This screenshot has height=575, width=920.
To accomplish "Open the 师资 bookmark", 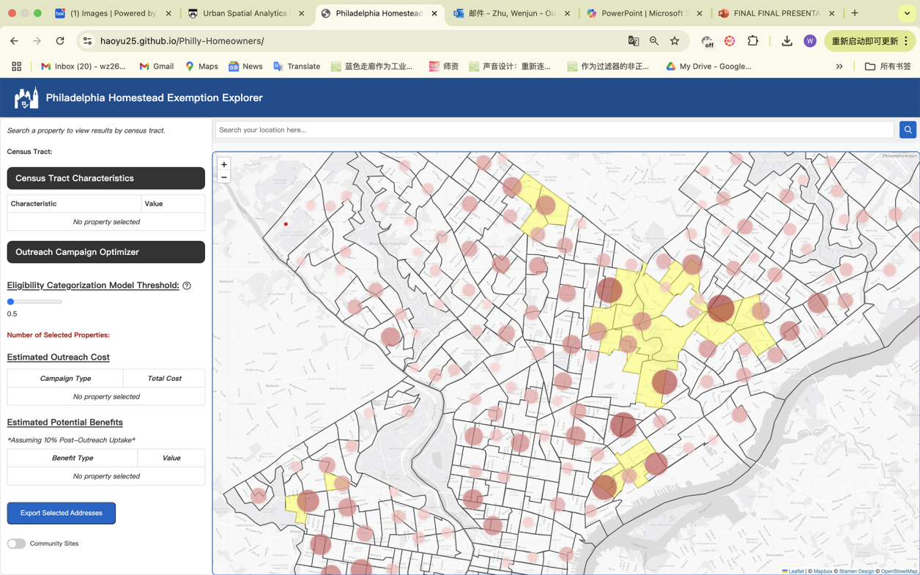I will (x=444, y=66).
